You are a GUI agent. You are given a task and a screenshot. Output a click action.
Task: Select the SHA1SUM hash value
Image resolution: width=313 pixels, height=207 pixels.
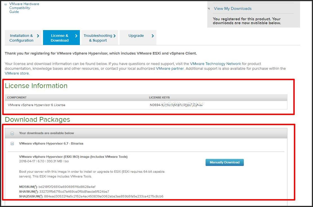pos(74,192)
